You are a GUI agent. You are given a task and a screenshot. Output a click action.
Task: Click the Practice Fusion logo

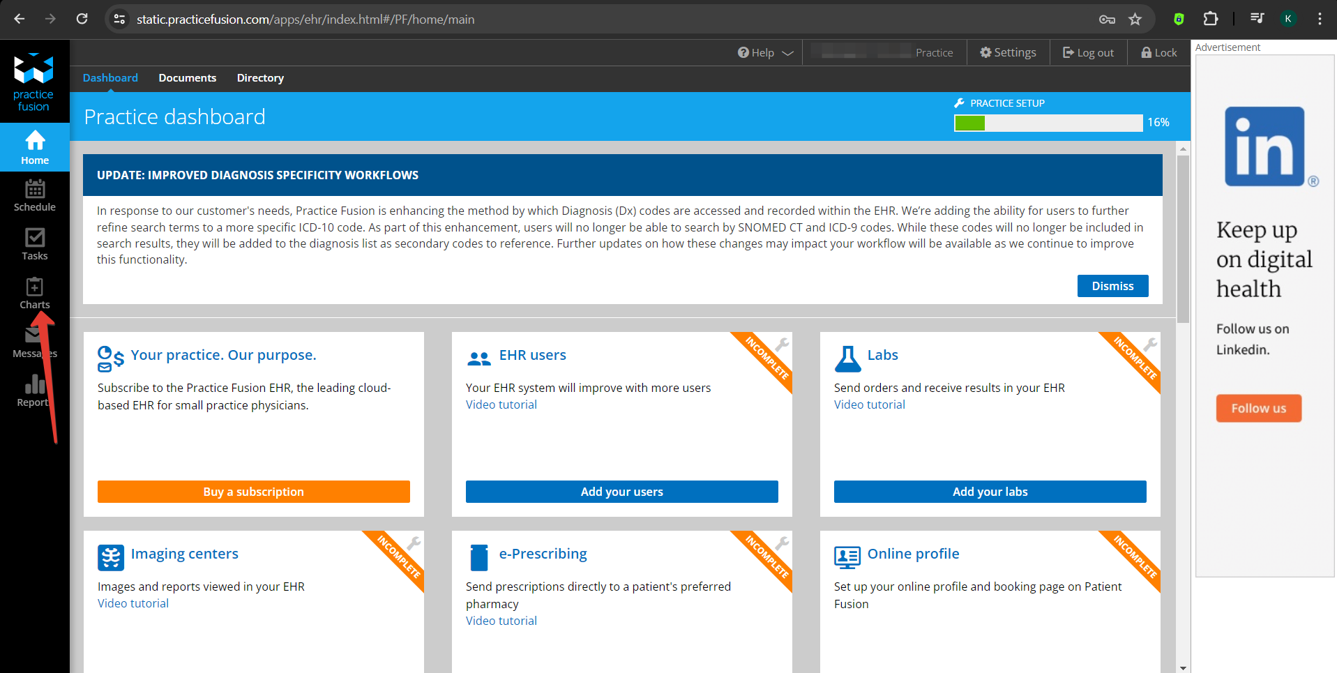pyautogui.click(x=33, y=82)
